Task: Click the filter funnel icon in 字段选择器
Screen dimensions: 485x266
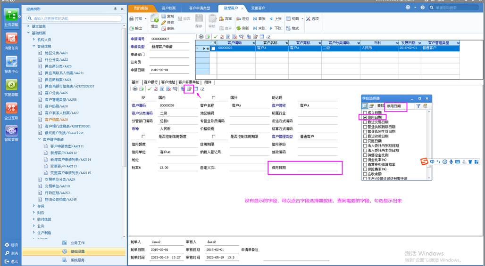Action: tap(418, 106)
